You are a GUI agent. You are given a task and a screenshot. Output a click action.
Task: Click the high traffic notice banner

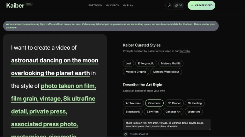111,26
